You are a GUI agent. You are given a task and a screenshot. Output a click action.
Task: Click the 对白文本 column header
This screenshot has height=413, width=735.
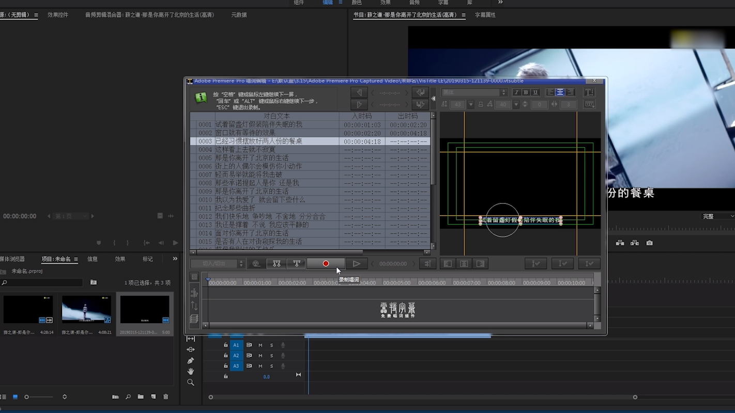click(277, 116)
